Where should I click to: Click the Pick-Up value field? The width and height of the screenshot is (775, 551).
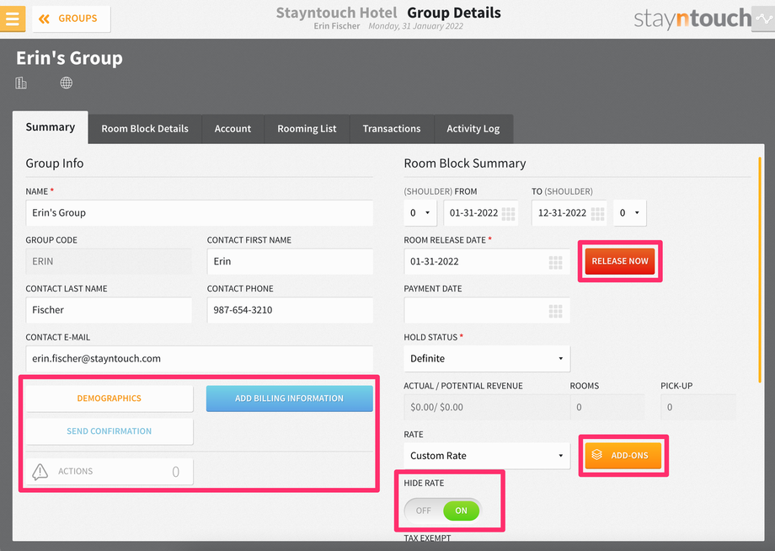click(698, 407)
